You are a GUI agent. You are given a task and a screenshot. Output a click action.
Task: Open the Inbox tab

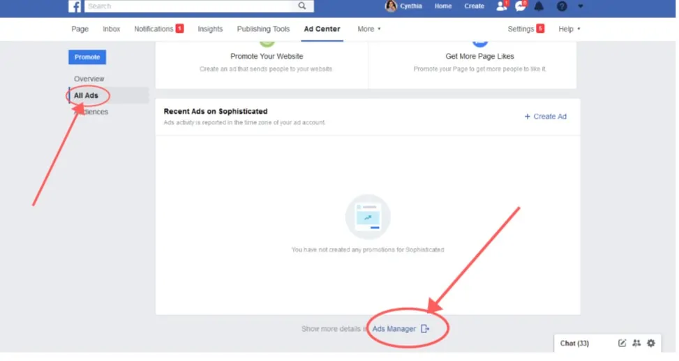[111, 29]
